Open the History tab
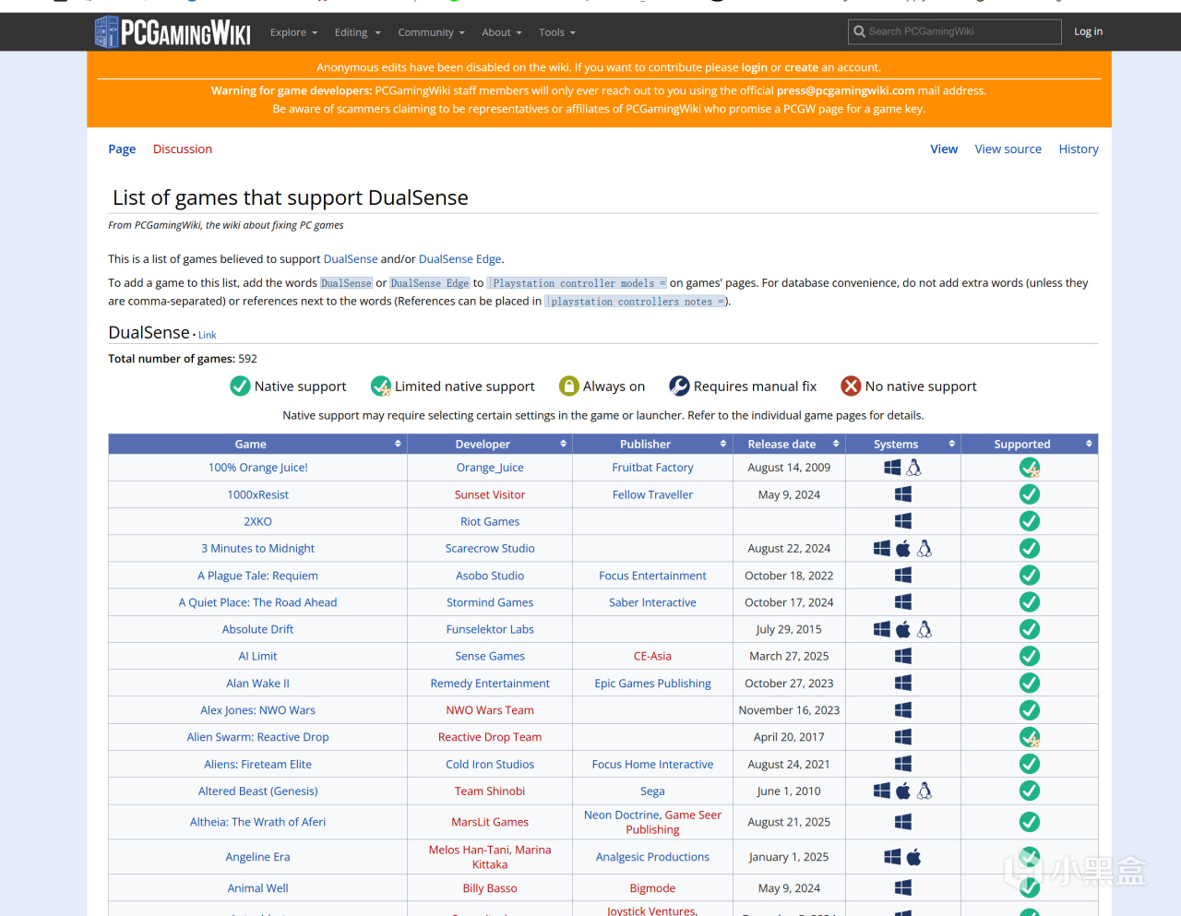Image resolution: width=1181 pixels, height=916 pixels. point(1079,149)
